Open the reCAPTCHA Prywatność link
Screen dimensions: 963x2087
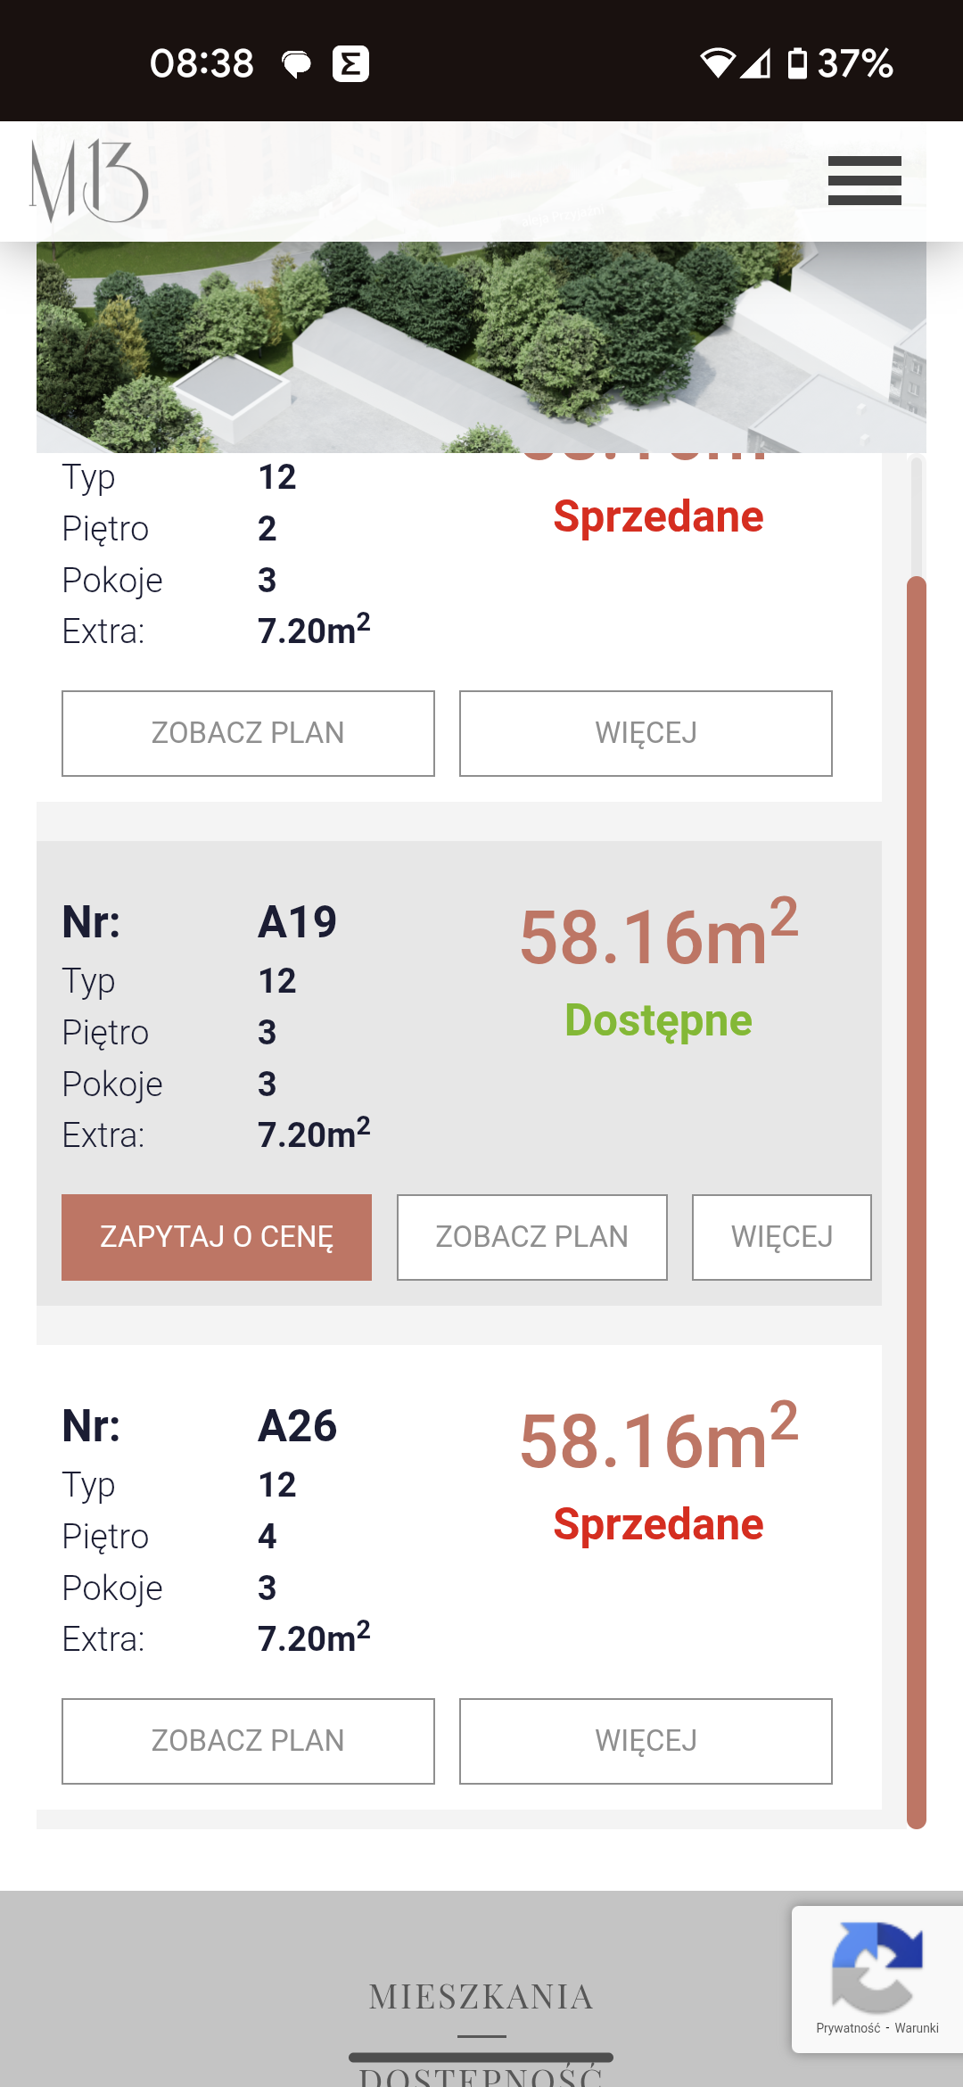pyautogui.click(x=848, y=2028)
